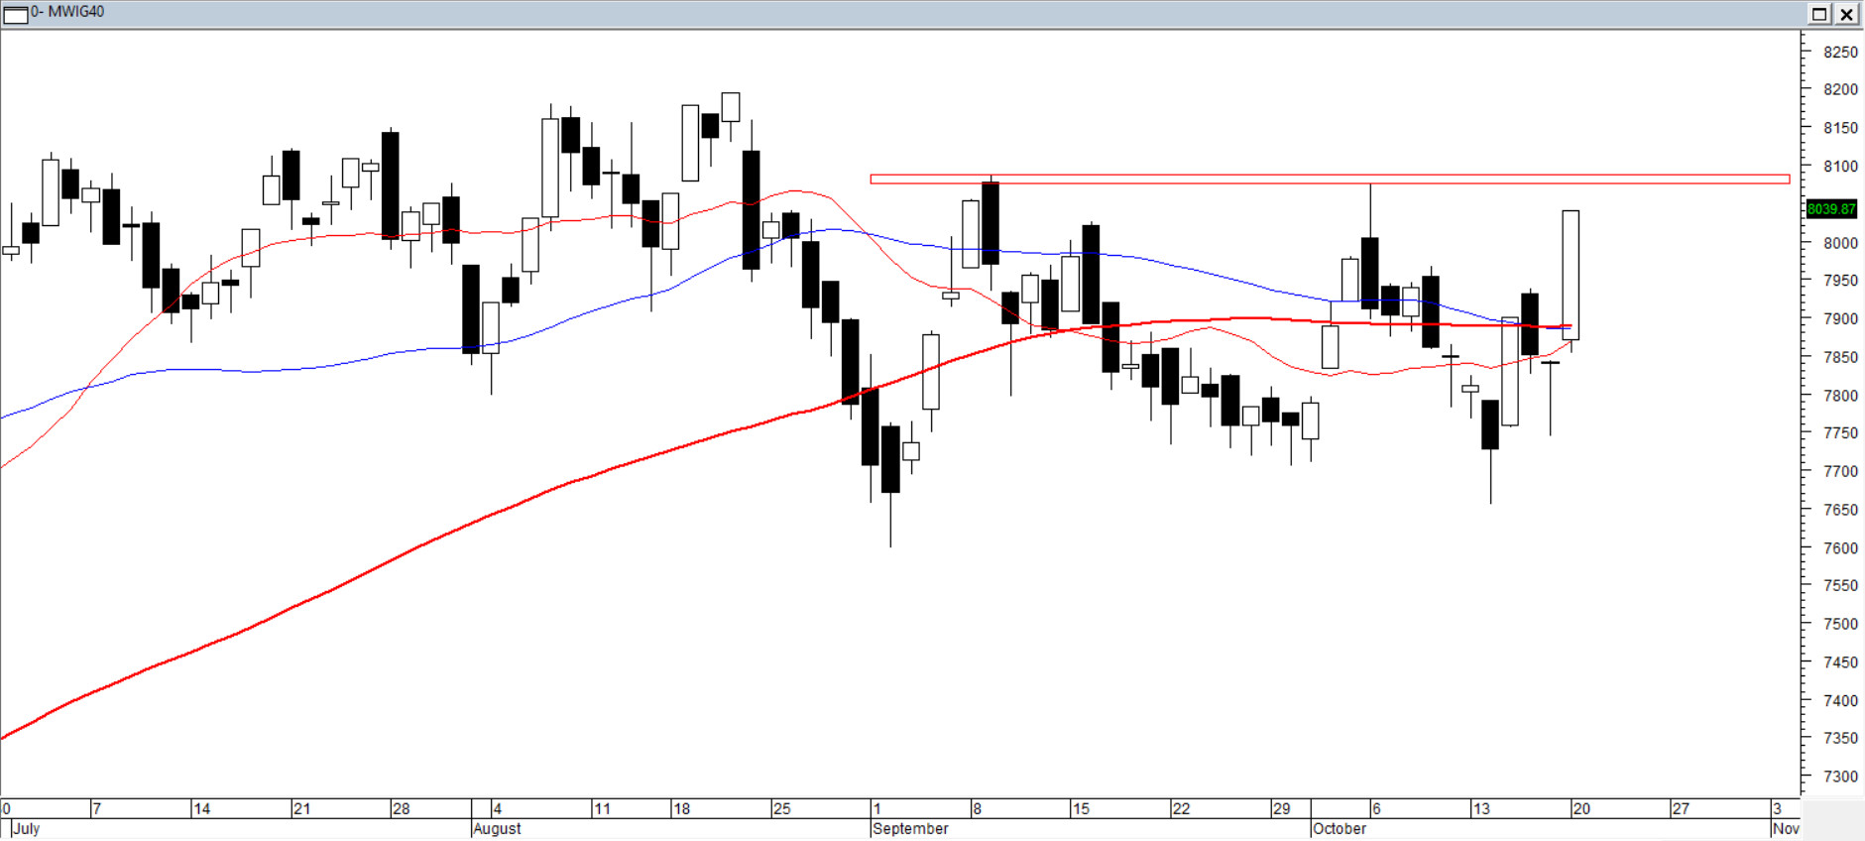Viewport: 1865px width, 841px height.
Task: Click date marker 15 in September
Action: [1081, 809]
